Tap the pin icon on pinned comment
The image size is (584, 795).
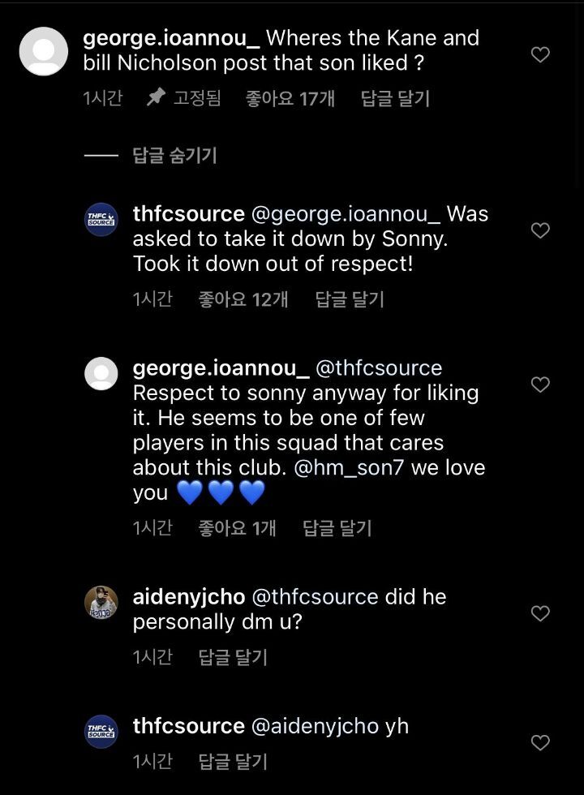tap(156, 98)
